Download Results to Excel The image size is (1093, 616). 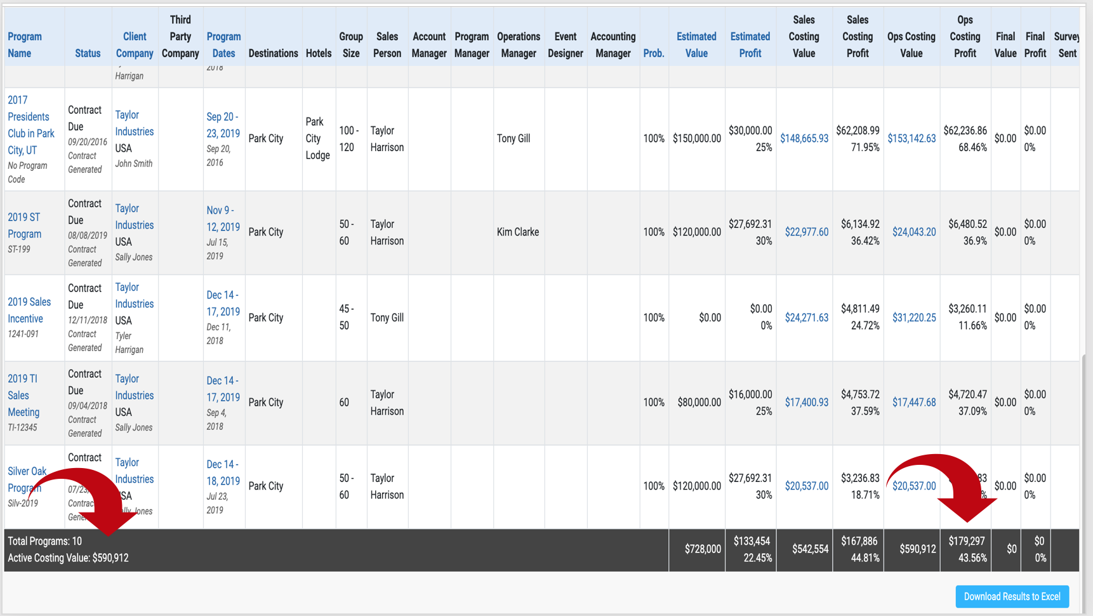pyautogui.click(x=1012, y=596)
